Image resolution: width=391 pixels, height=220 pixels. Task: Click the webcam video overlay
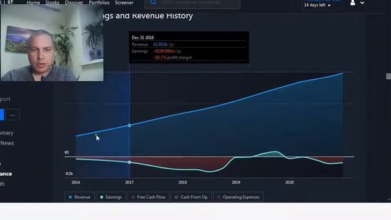click(x=52, y=43)
